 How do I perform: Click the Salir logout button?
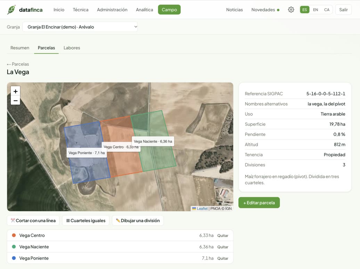tap(343, 10)
